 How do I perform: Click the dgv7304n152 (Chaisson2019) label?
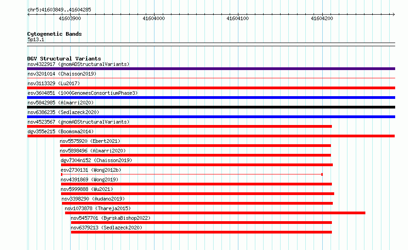point(96,160)
